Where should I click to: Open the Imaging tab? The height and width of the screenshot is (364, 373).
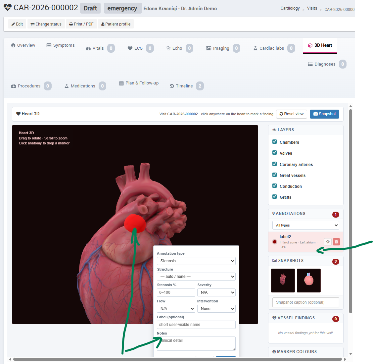click(223, 48)
